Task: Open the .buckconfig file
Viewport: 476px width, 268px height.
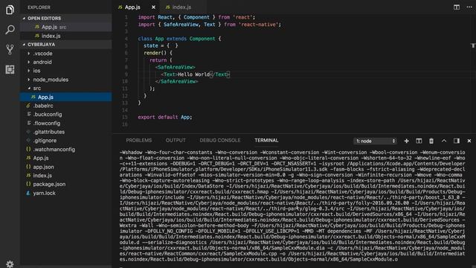Action: coord(48,115)
